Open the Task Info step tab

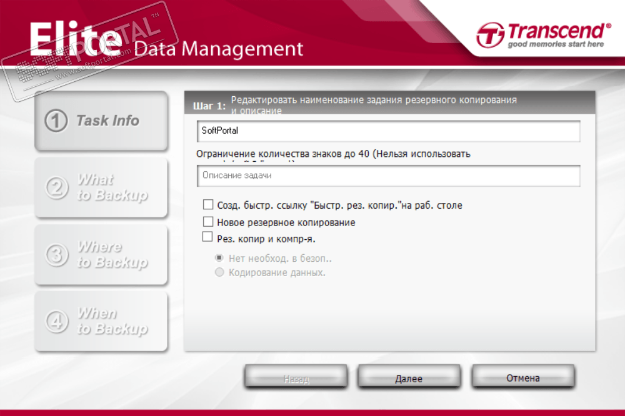point(101,121)
